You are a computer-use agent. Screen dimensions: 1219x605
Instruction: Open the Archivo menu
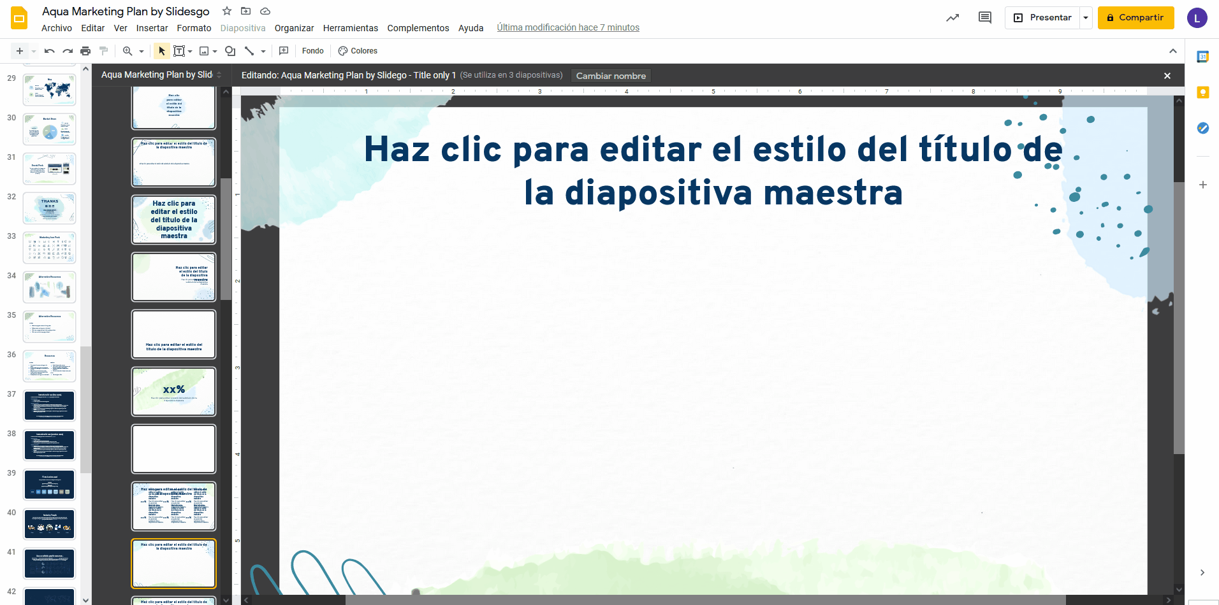[x=57, y=28]
